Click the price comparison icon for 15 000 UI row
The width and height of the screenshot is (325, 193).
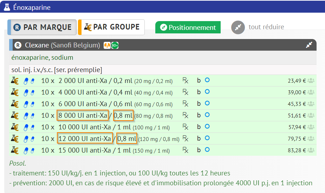point(15,150)
